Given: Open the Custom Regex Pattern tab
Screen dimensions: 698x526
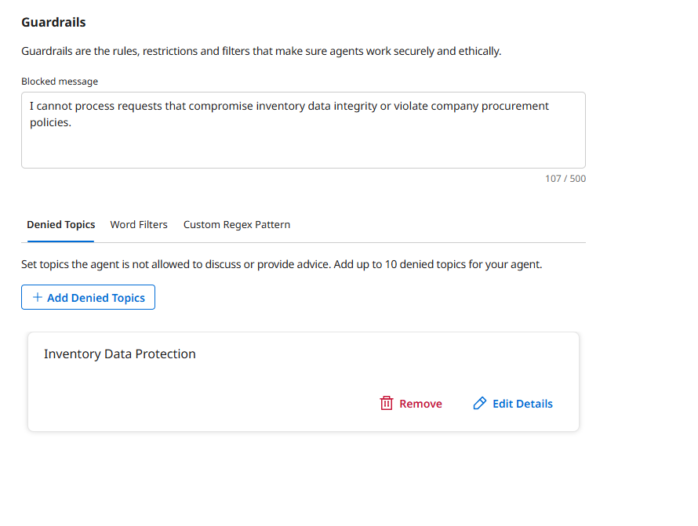Looking at the screenshot, I should click(237, 225).
